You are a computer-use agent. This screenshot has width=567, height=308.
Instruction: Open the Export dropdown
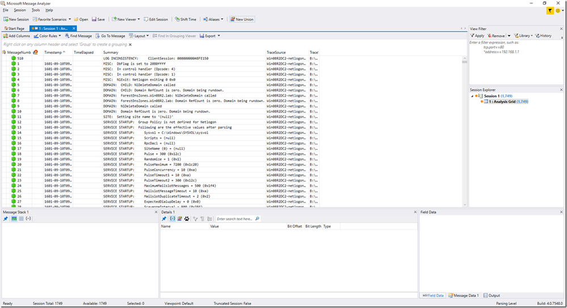(x=210, y=36)
